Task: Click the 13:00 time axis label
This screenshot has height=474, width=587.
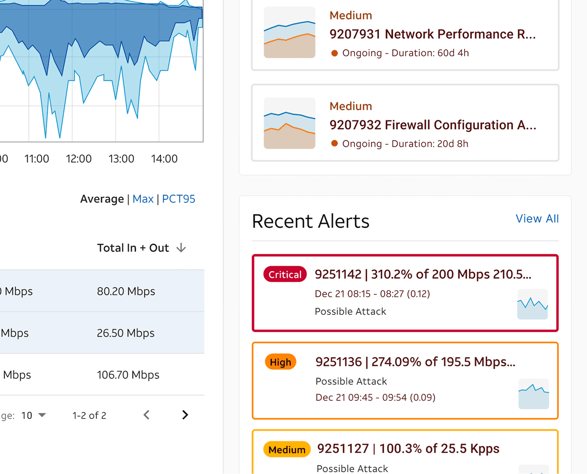Action: pos(122,159)
